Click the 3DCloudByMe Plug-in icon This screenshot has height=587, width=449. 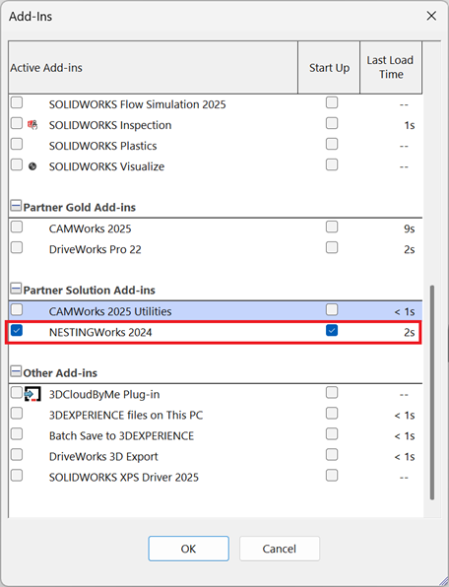(32, 394)
